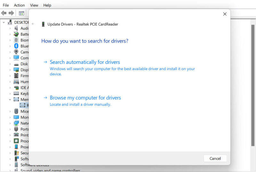The height and width of the screenshot is (172, 256).
Task: Click the Biometric fingerprint icon
Action: [x=16, y=40]
